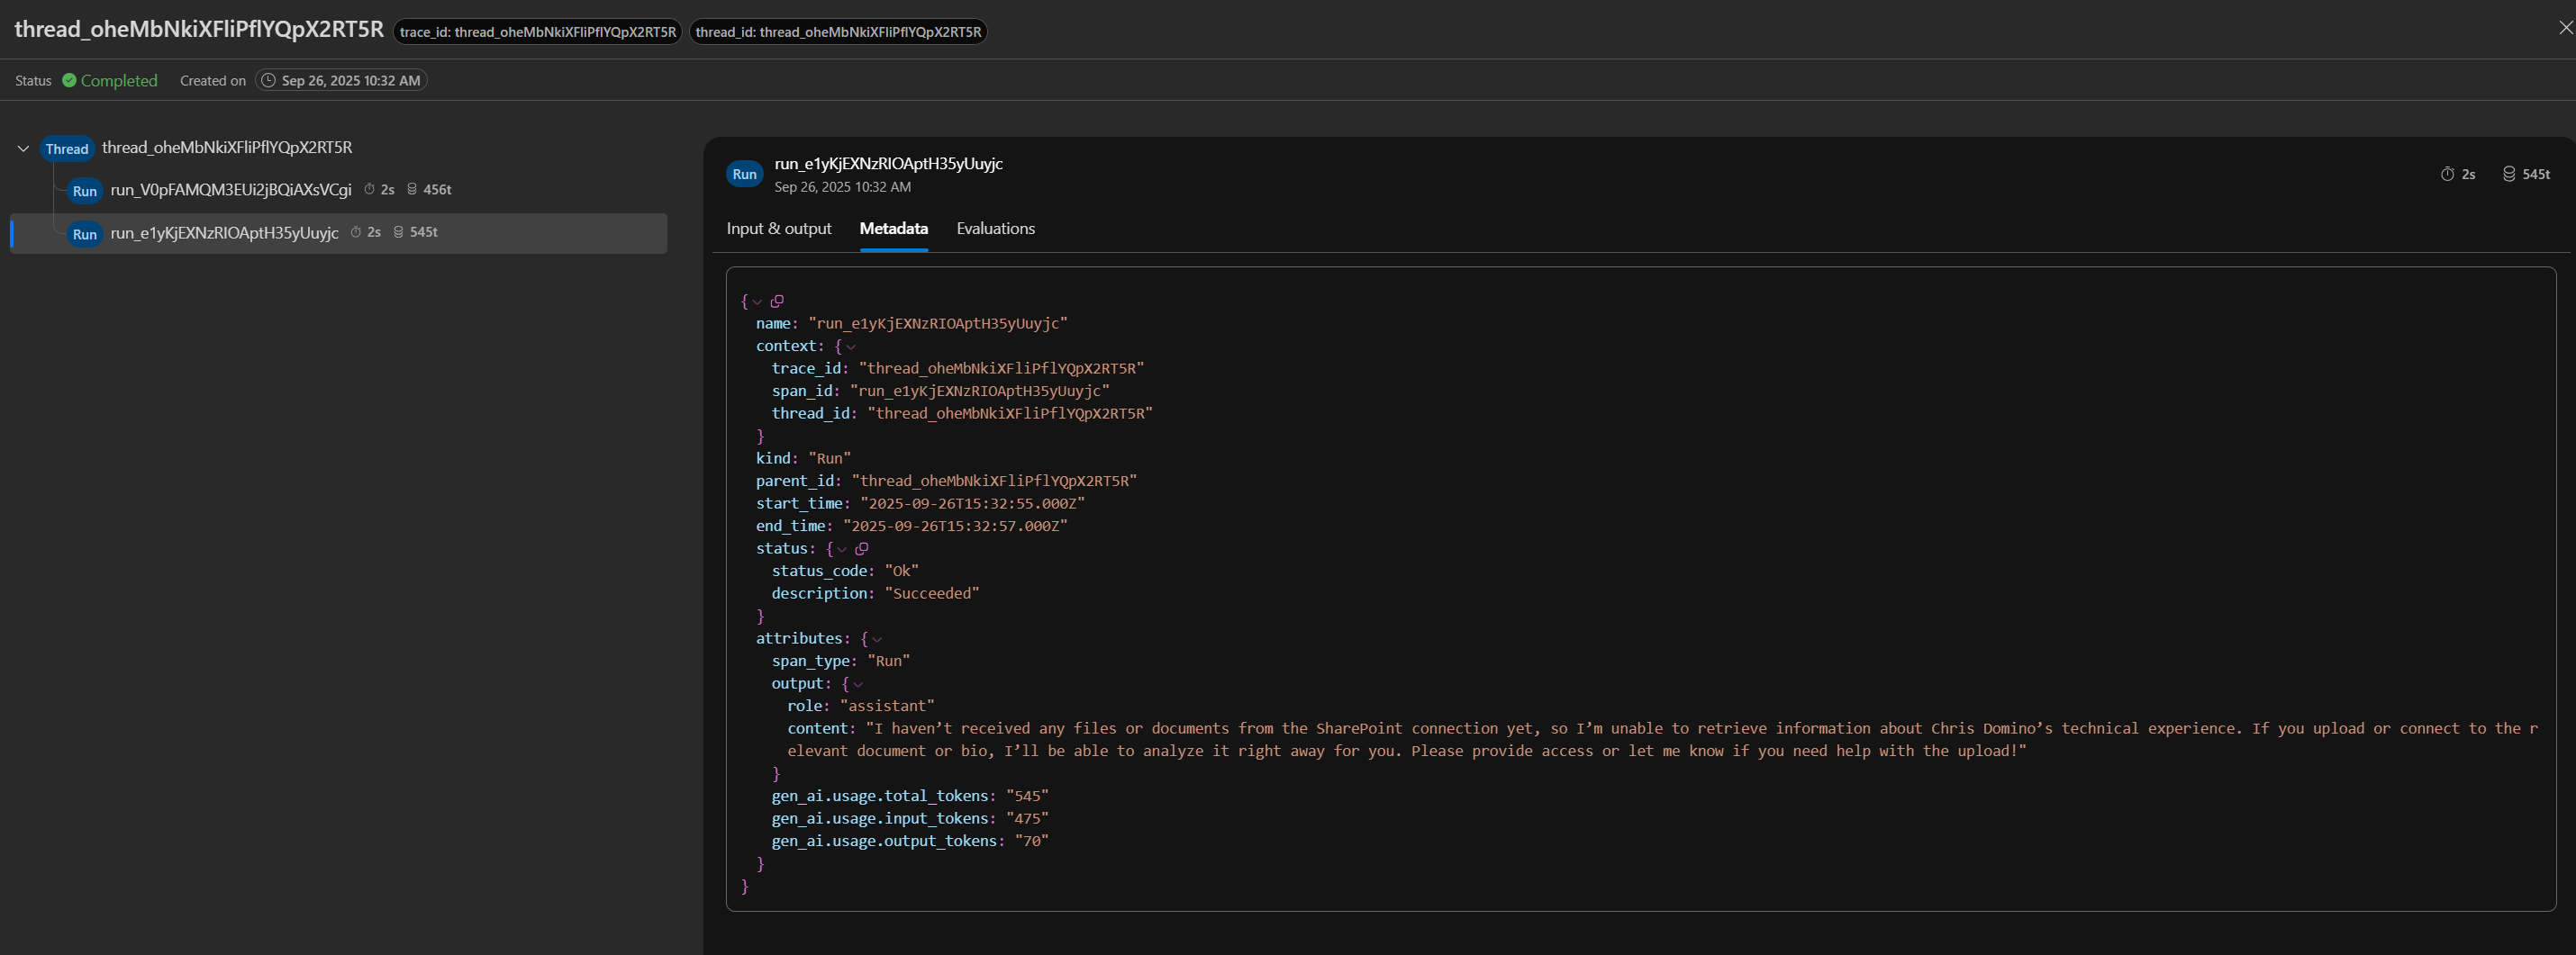Click the parent_id value in JSON
This screenshot has height=955, width=2576.
tap(995, 482)
